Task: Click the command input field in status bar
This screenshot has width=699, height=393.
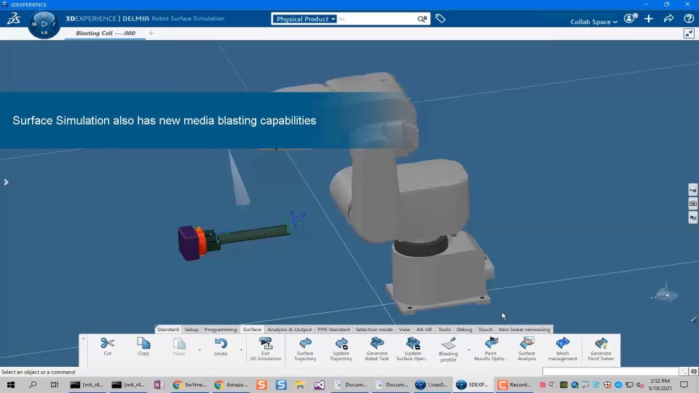Action: 610,372
